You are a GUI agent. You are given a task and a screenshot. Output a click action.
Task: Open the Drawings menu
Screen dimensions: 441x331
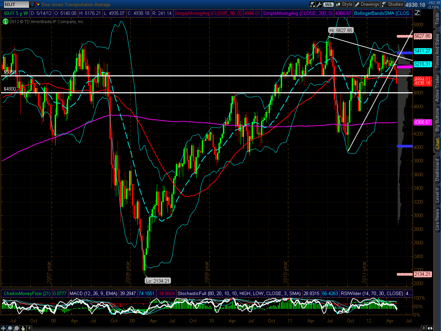(367, 4)
